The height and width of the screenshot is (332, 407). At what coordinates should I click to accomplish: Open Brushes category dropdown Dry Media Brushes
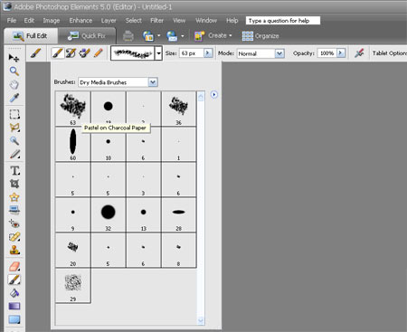click(x=118, y=82)
